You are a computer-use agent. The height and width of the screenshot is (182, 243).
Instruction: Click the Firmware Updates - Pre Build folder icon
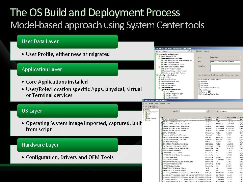pyautogui.click(x=159, y=58)
